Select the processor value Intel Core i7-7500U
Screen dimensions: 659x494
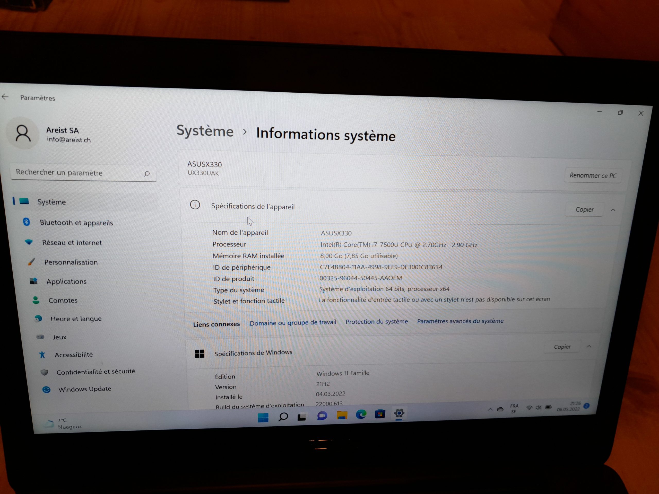point(398,245)
